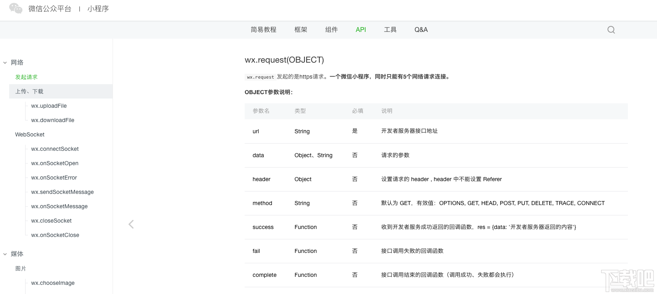Open wx.closeSocket doc link
Screen dimensions: 657x294
(x=51, y=221)
